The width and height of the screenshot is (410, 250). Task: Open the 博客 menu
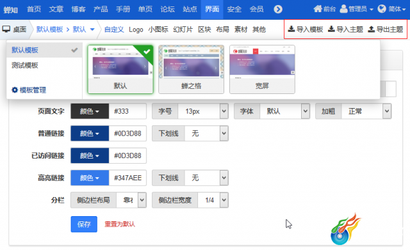tap(78, 10)
